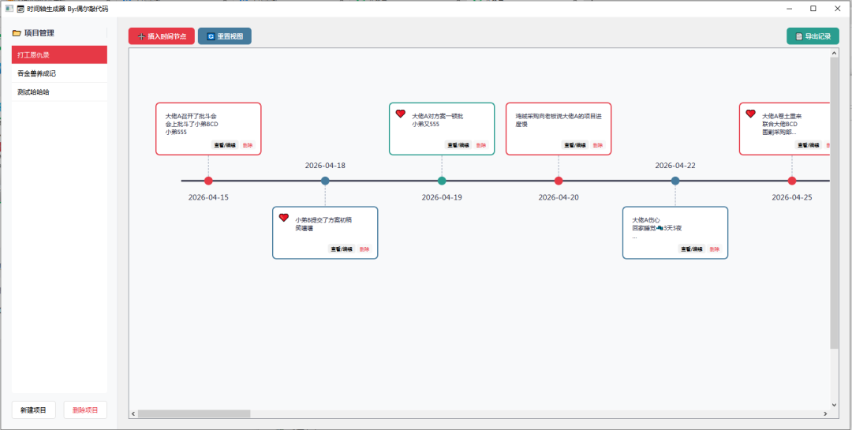Open 查看/编辑 on the 2026-04-15 card
The width and height of the screenshot is (852, 430).
pos(224,145)
